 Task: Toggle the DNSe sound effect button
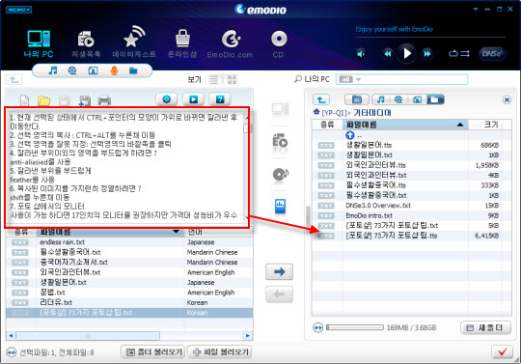[x=492, y=53]
